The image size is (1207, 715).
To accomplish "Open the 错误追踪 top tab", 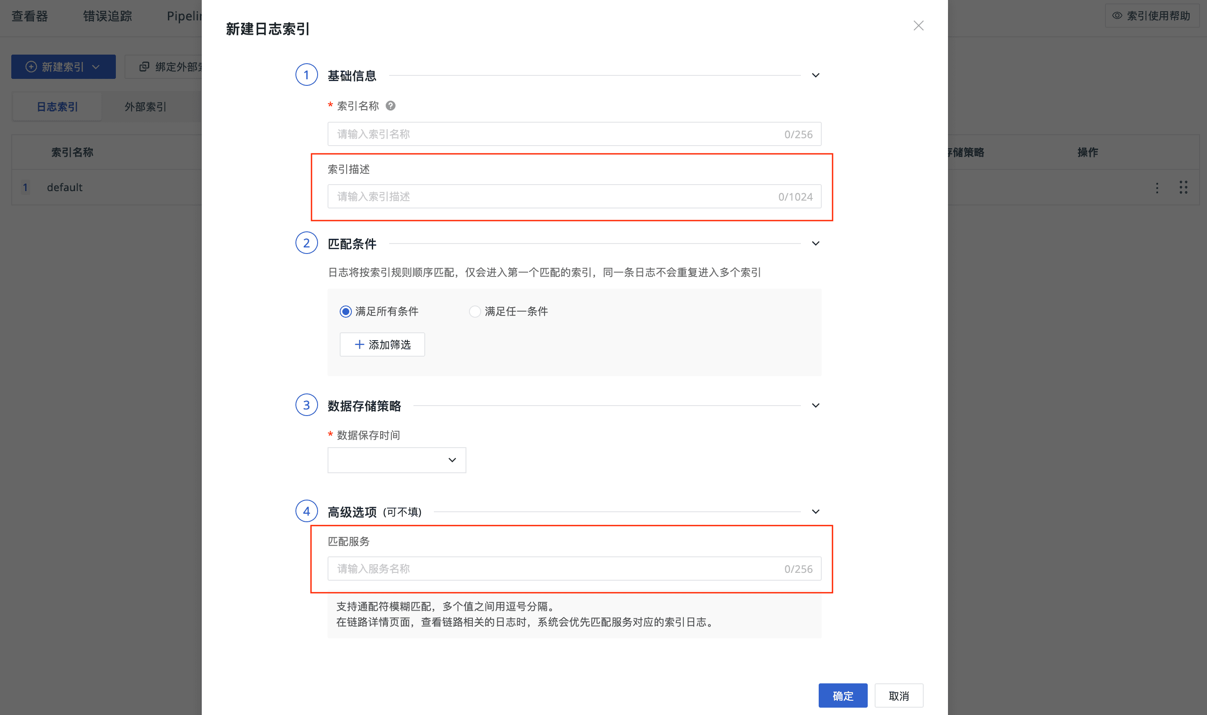I will pyautogui.click(x=107, y=16).
